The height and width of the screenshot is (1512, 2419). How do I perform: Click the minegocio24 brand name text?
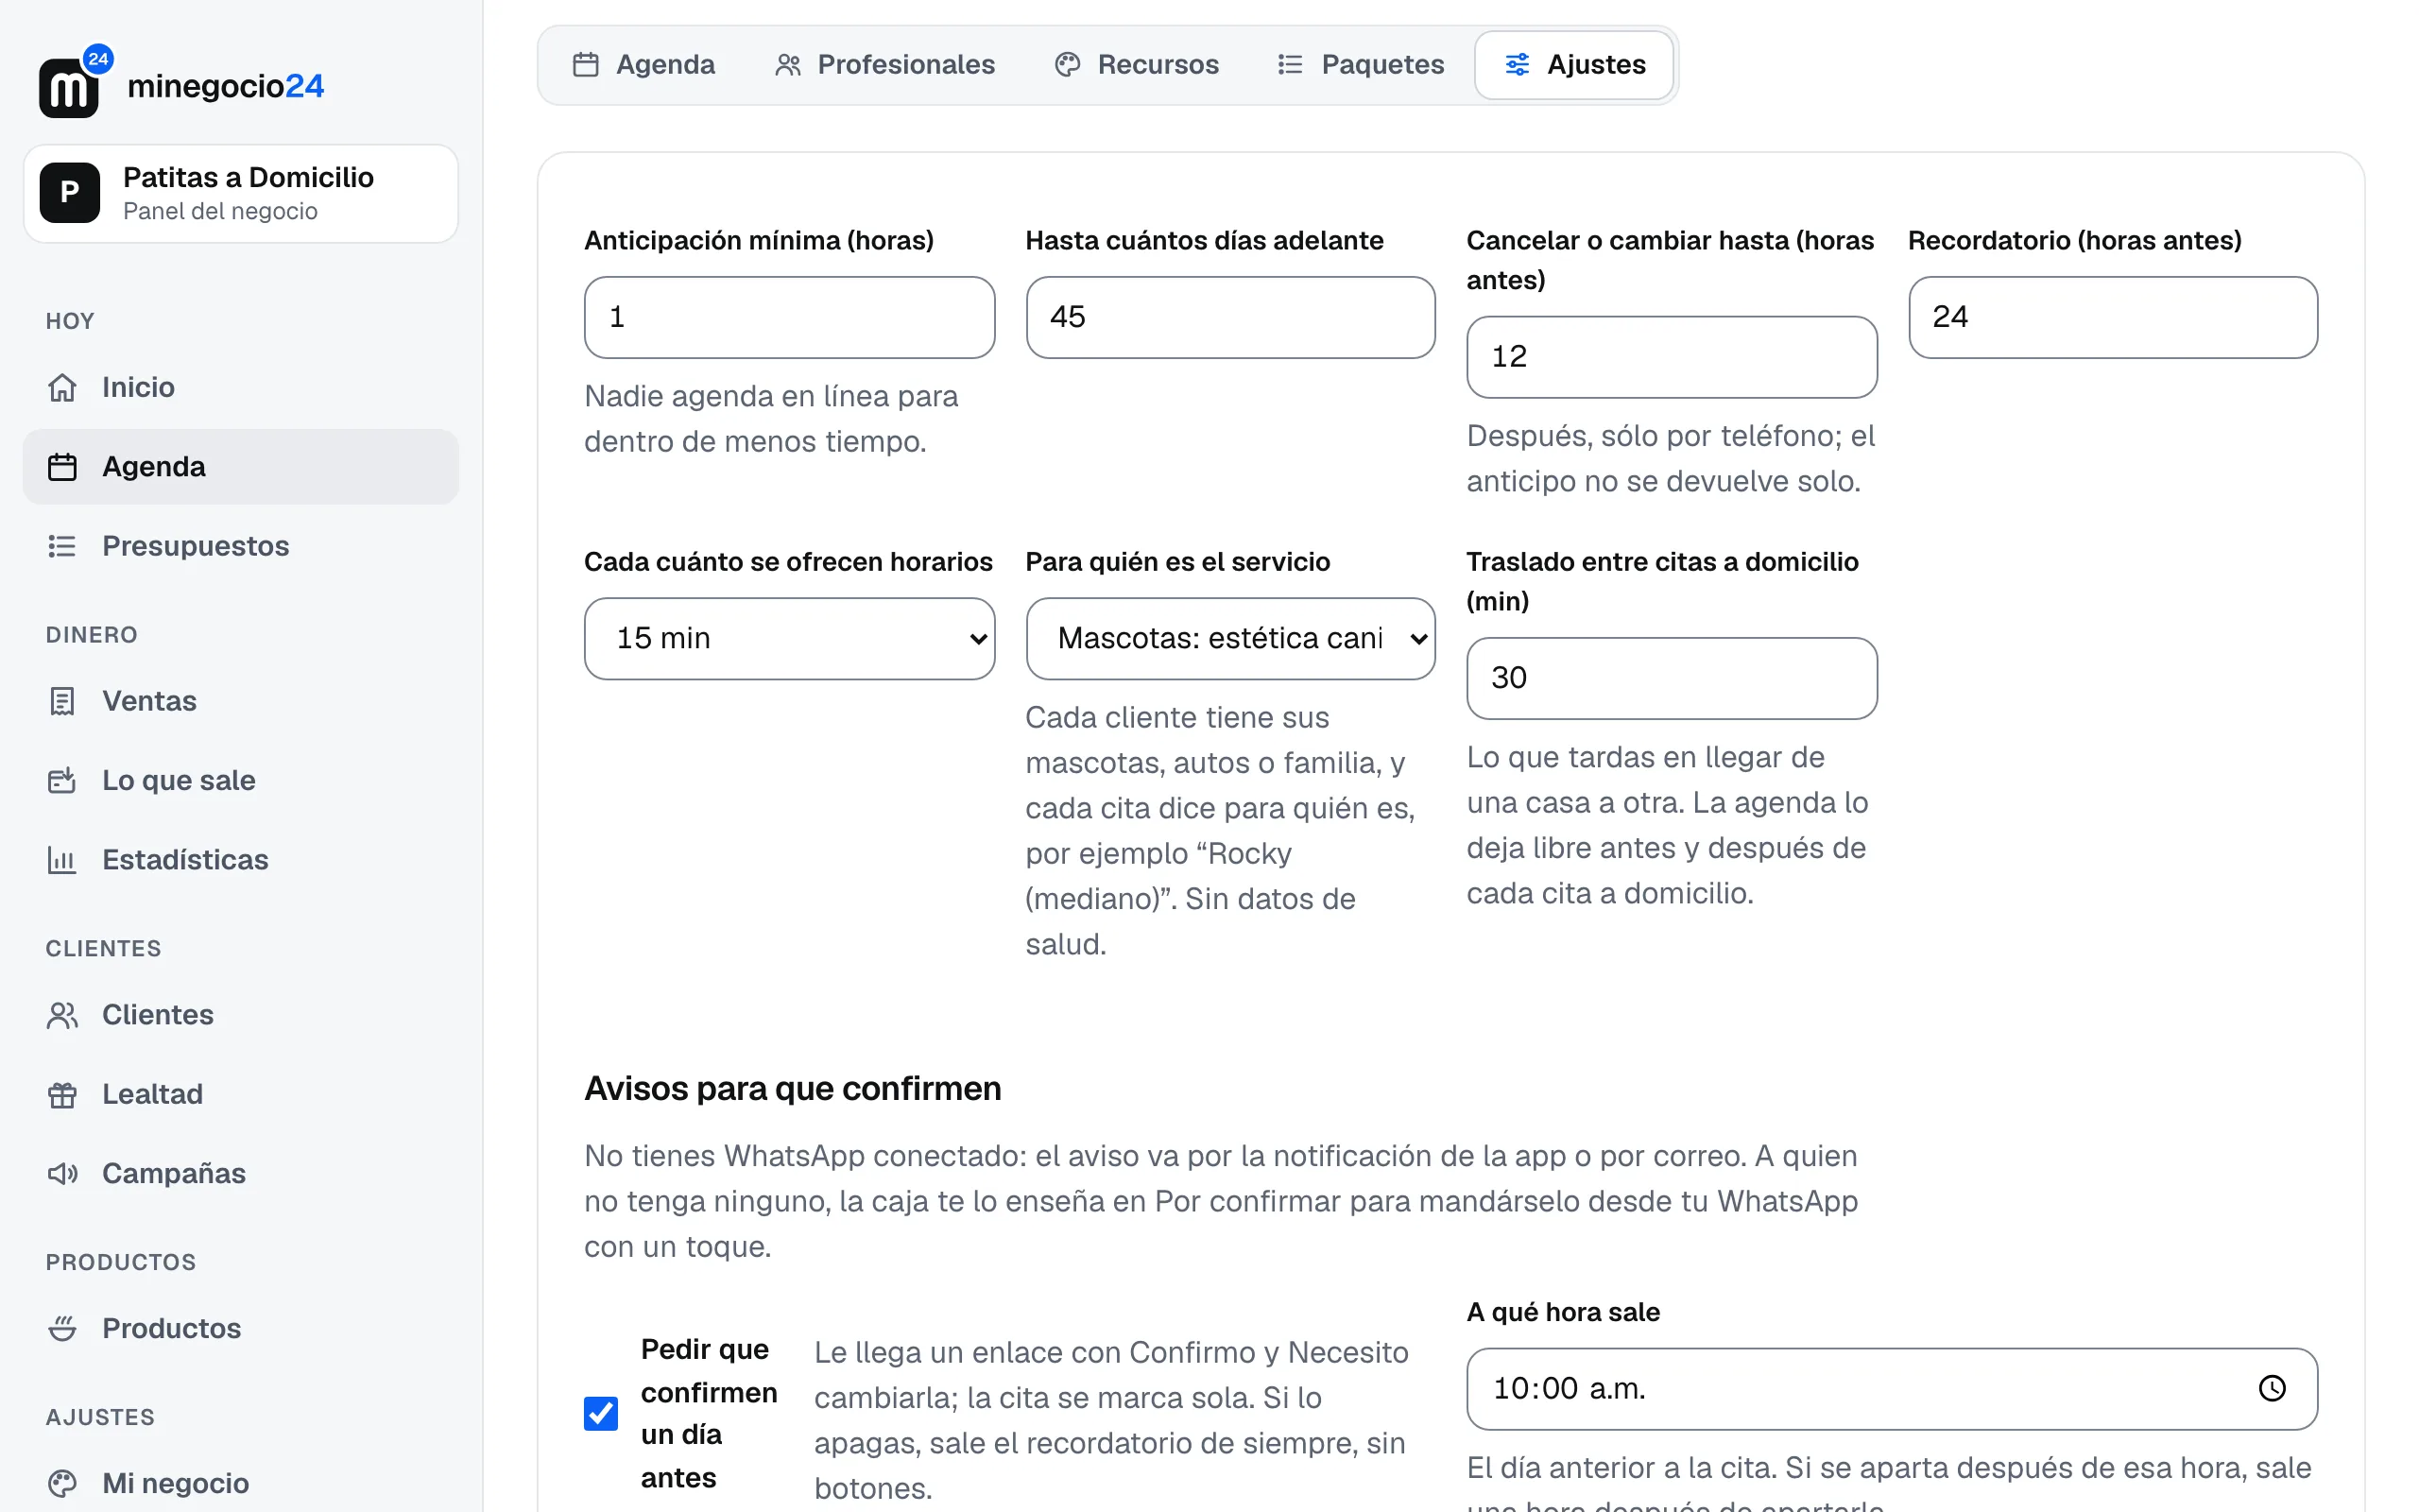tap(226, 86)
